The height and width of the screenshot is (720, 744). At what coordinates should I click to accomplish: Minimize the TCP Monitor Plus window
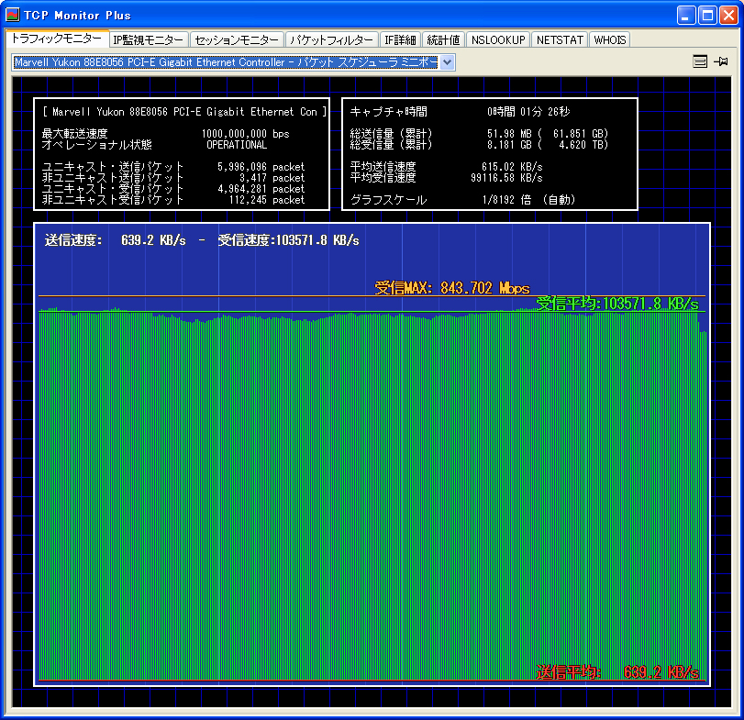(x=687, y=15)
